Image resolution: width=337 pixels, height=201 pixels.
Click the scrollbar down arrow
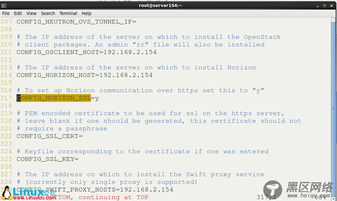coord(333,199)
